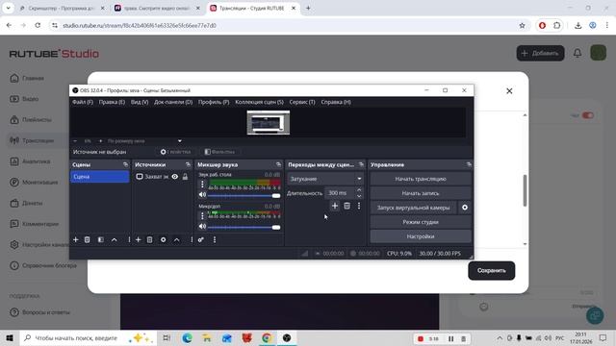
Task: Open OBS Studio from the Windows taskbar
Action: 287,337
